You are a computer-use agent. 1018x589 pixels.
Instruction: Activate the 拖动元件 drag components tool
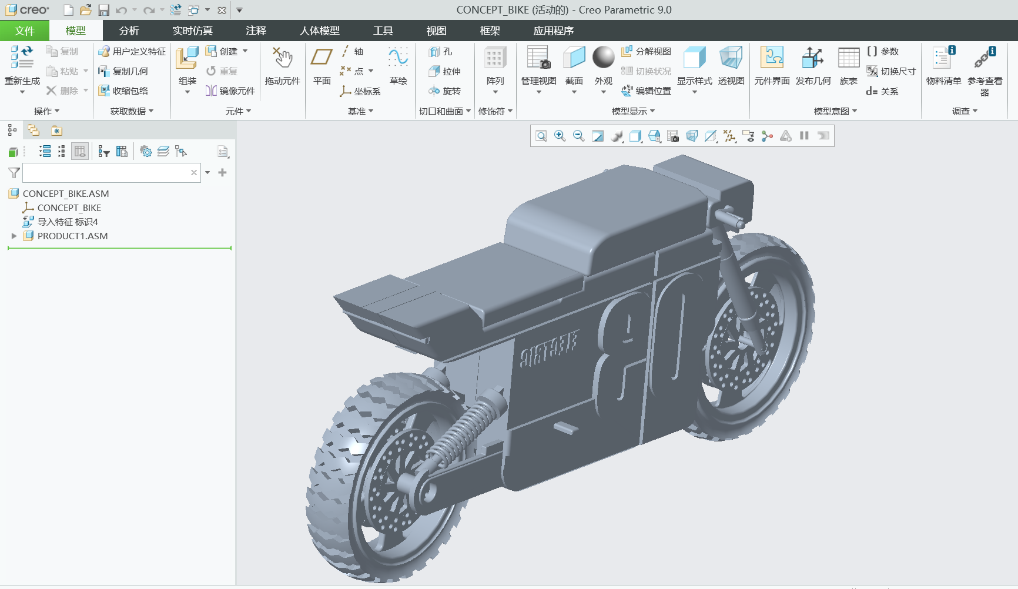(x=282, y=66)
